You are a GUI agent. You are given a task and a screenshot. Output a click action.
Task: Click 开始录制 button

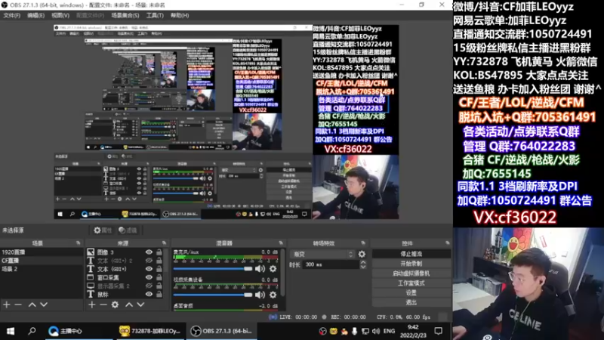411,264
